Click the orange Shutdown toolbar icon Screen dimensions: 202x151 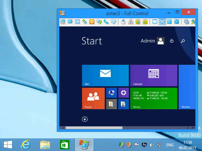(92, 22)
